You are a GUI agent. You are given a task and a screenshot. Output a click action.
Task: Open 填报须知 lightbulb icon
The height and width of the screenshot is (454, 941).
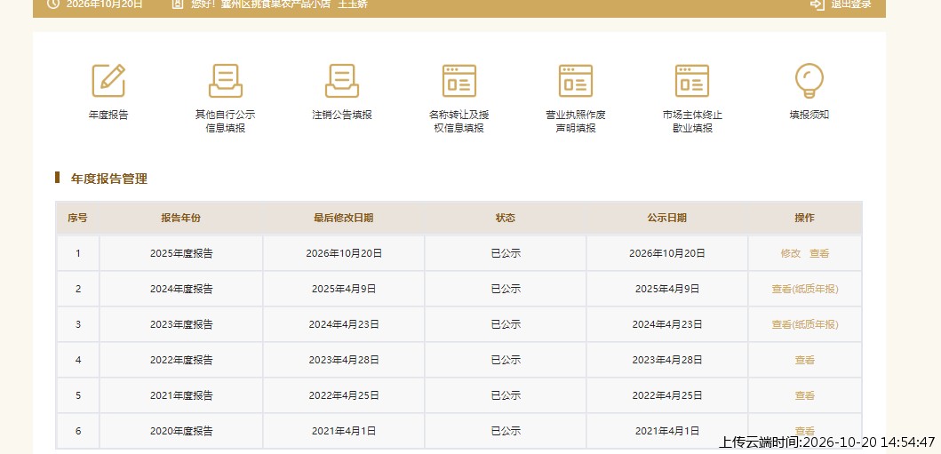(x=809, y=80)
